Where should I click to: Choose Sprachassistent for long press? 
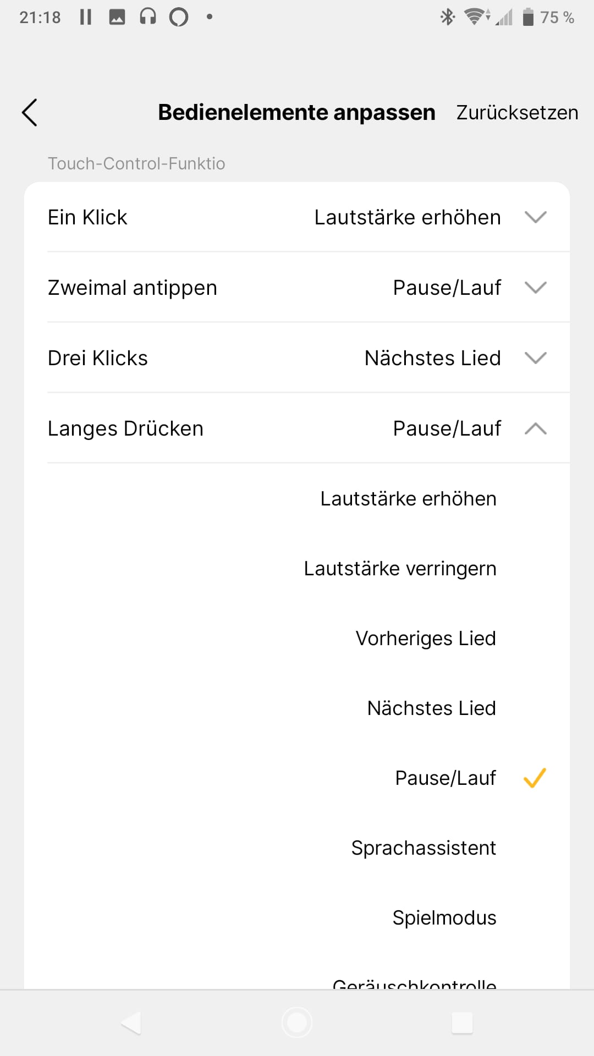424,848
